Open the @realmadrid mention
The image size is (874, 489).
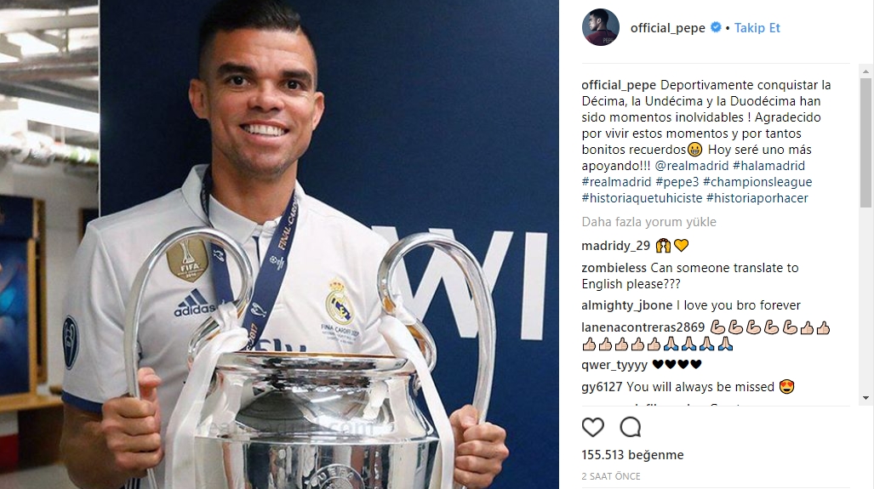click(692, 166)
